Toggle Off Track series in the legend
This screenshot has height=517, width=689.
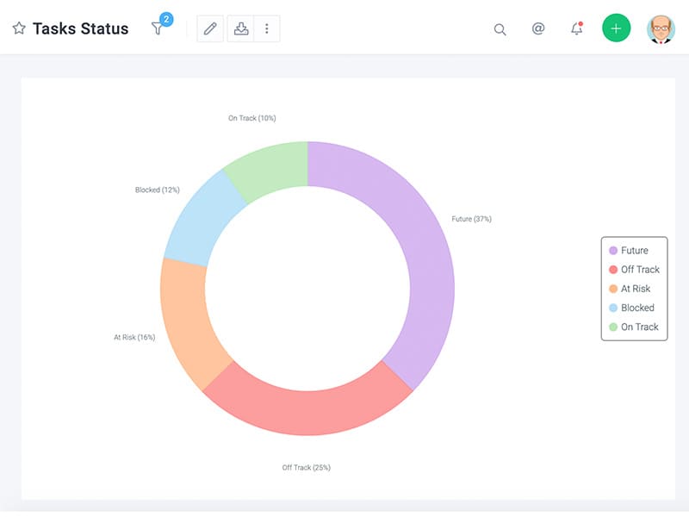click(634, 270)
